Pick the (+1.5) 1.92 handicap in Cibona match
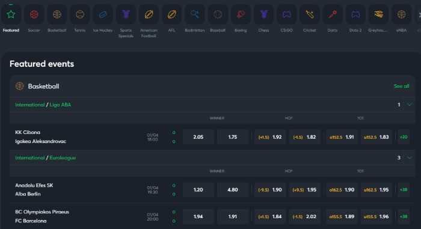This screenshot has width=421, height=229. (270, 137)
